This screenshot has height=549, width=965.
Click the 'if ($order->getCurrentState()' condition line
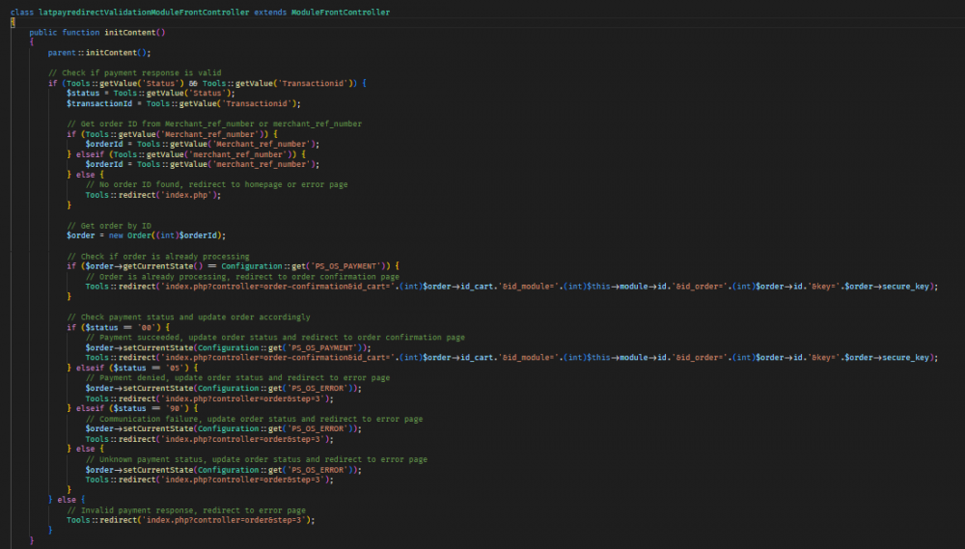tap(234, 266)
